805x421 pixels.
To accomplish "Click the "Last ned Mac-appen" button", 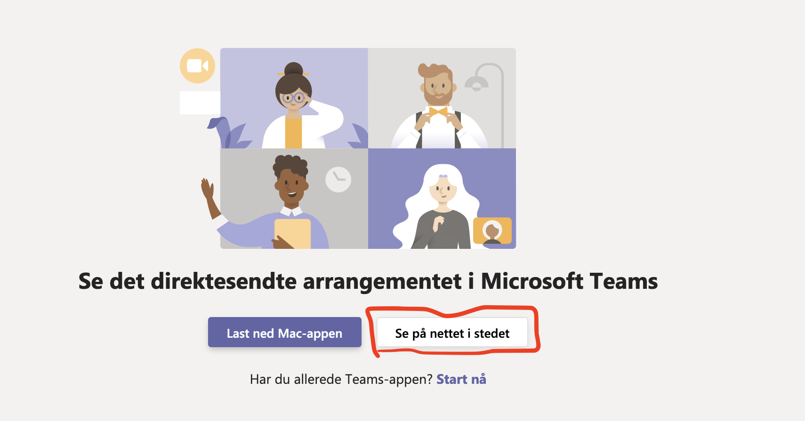I will (x=285, y=333).
